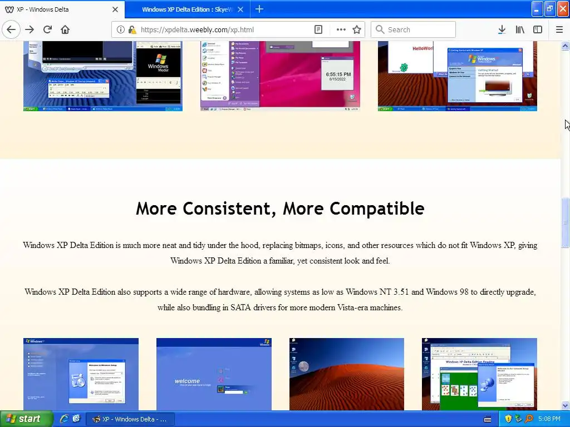This screenshot has height=427, width=570.
Task: Open the pink Start menu screenshot thumbnail
Action: tap(280, 76)
